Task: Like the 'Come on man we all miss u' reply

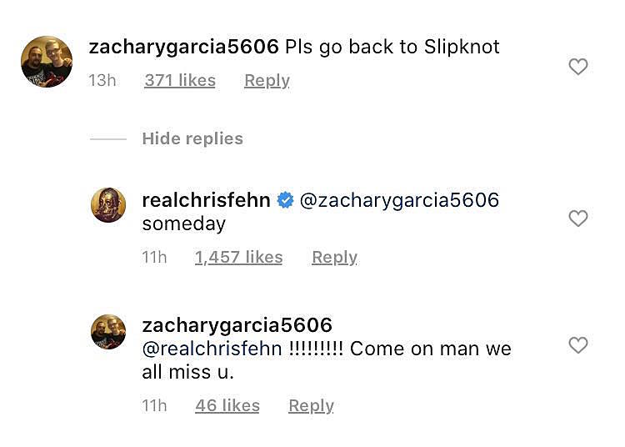Action: (577, 345)
